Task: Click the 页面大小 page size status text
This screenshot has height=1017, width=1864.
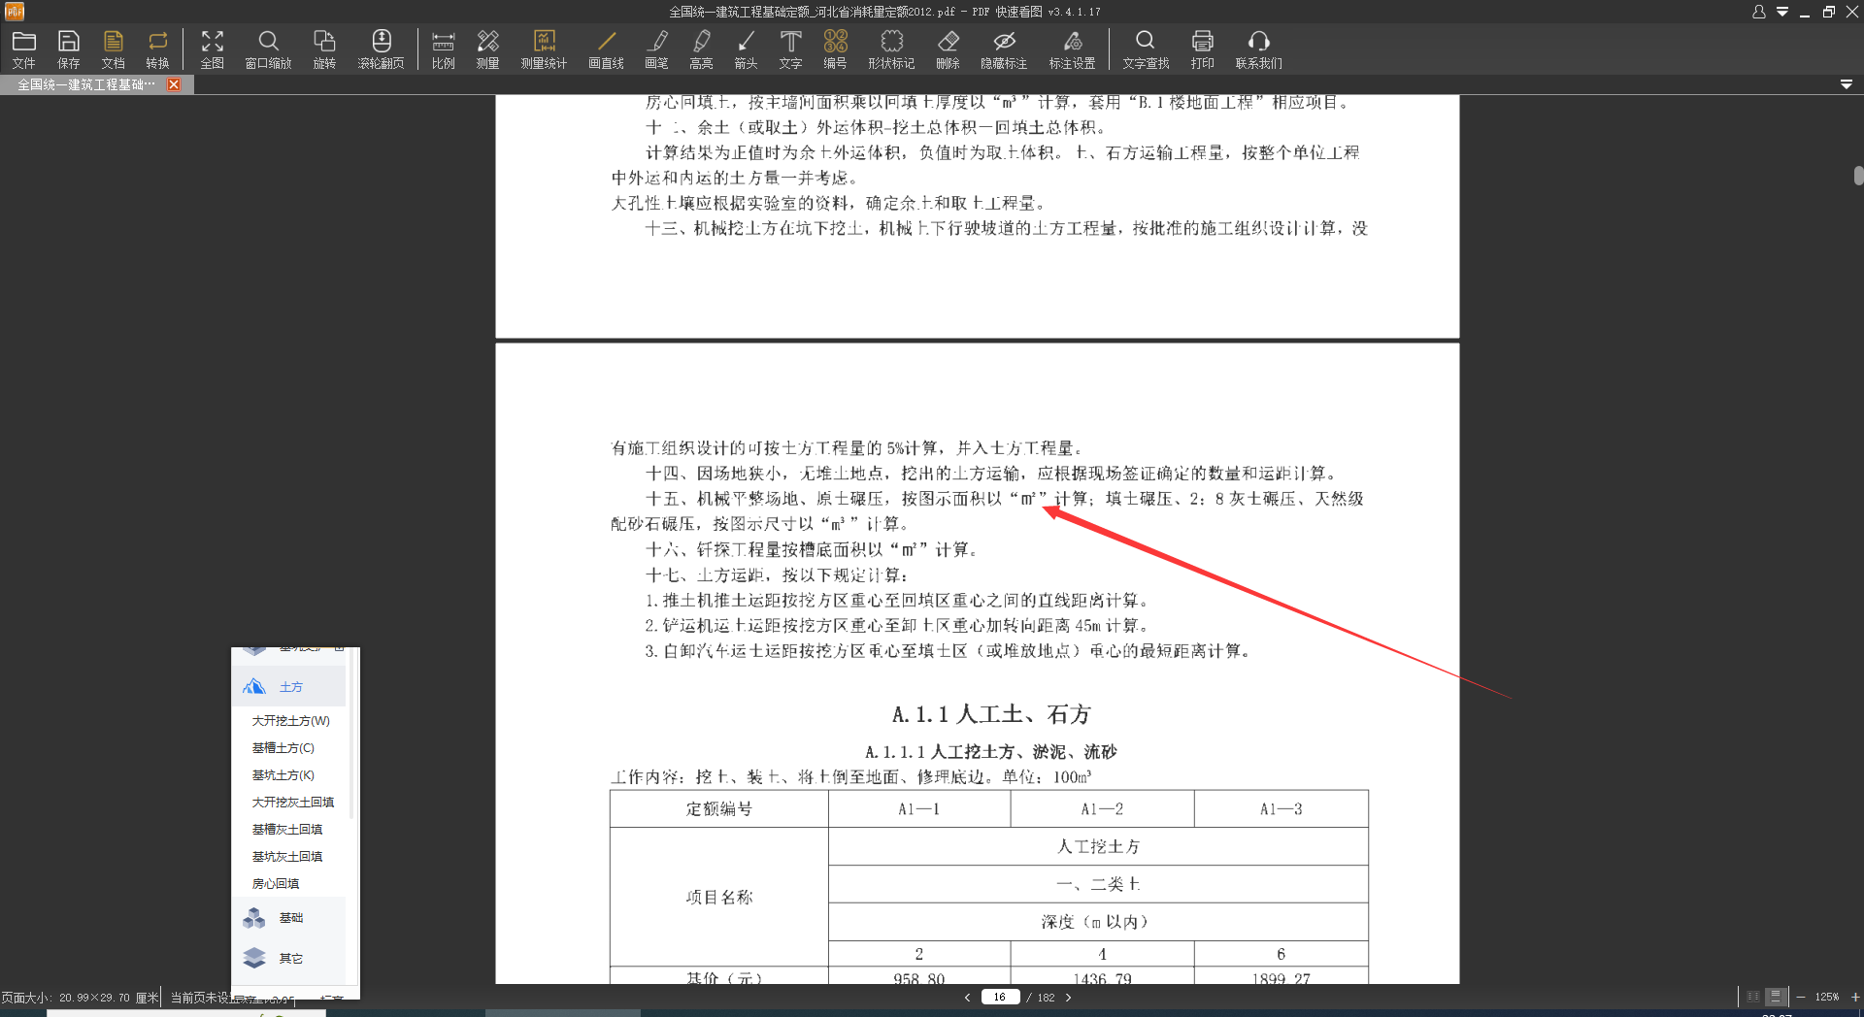Action: tap(80, 998)
